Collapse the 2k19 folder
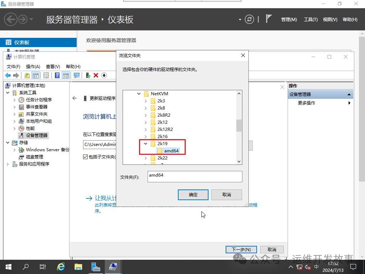Screen dimensions: 365x274 [x=145, y=143]
